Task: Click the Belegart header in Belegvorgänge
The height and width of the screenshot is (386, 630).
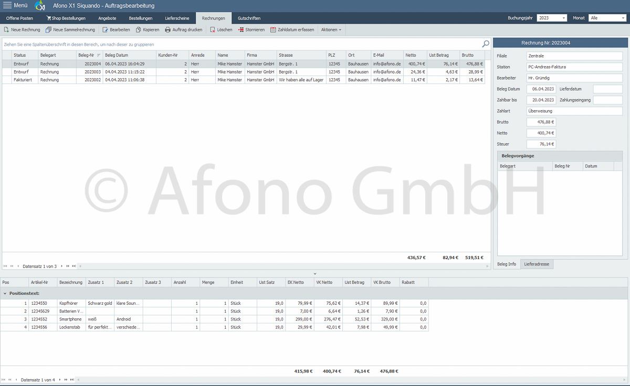Action: pos(525,166)
